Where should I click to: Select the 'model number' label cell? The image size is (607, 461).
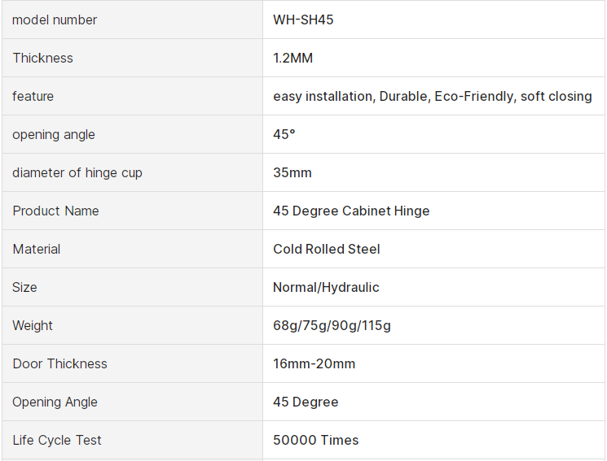coord(55,20)
